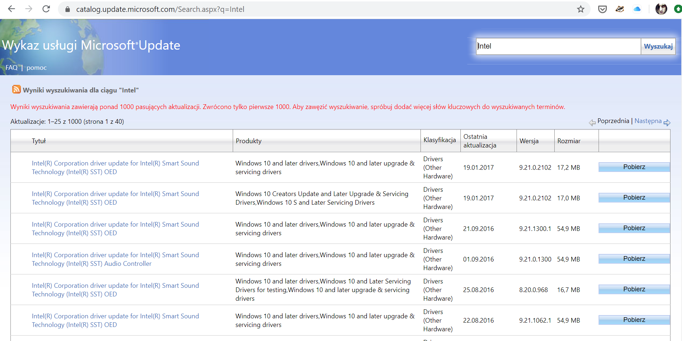Click the red warning about over 1000 results
The image size is (682, 341).
(x=288, y=107)
